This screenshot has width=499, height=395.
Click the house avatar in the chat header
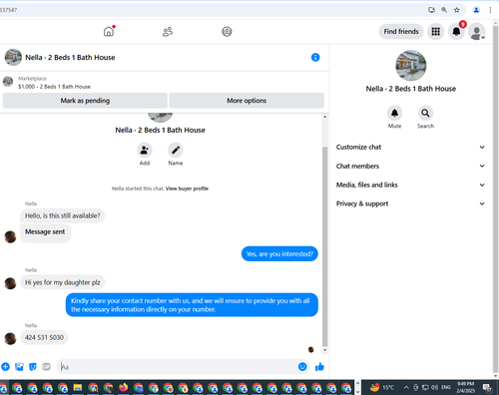click(x=13, y=57)
